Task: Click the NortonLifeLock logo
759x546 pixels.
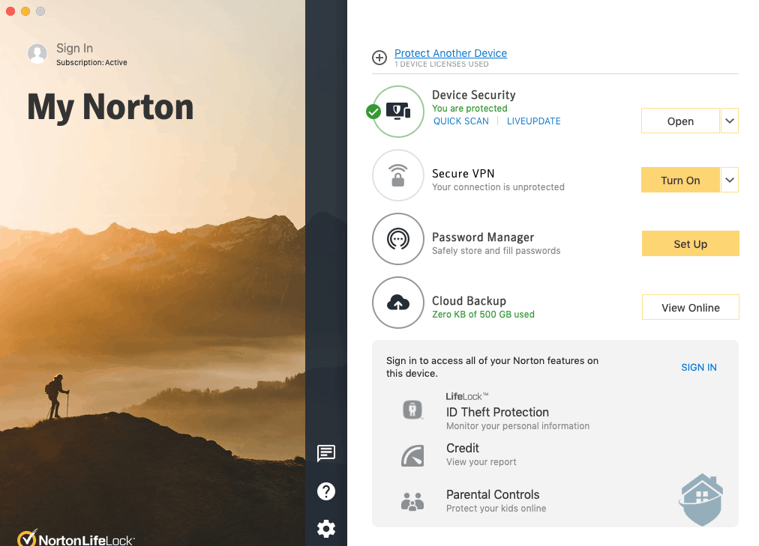Action: (x=76, y=538)
